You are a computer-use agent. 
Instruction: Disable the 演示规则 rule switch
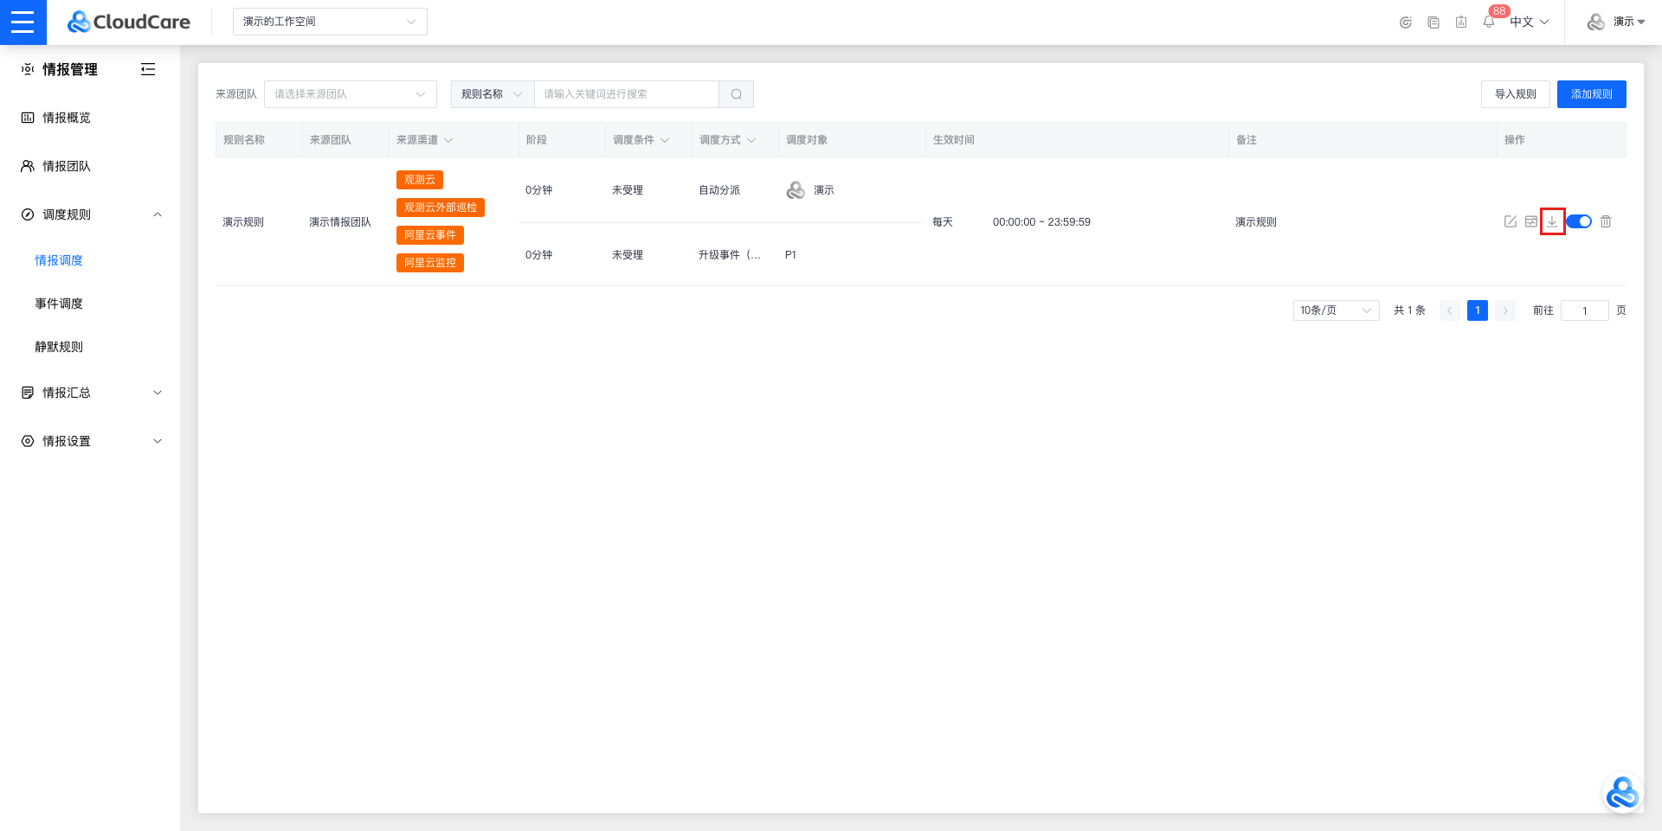click(x=1579, y=221)
